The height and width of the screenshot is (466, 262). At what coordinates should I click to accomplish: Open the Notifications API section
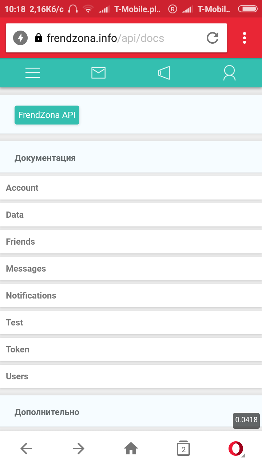(x=31, y=296)
